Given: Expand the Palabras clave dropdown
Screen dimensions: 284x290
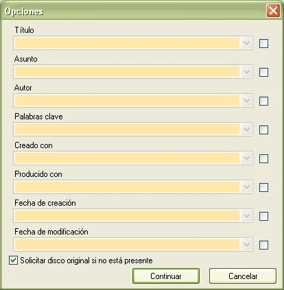Looking at the screenshot, I should [246, 130].
